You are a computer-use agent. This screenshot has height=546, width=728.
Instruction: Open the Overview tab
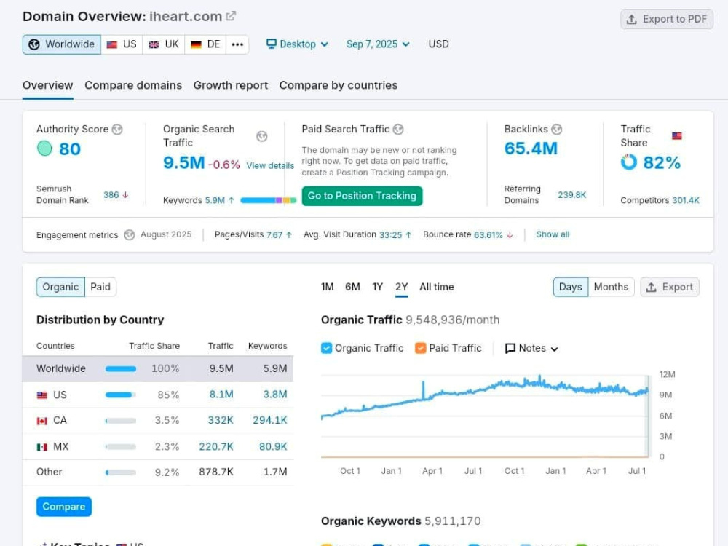[48, 85]
